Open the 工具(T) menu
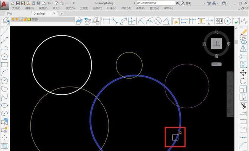The width and height of the screenshot is (249, 151). point(84,8)
